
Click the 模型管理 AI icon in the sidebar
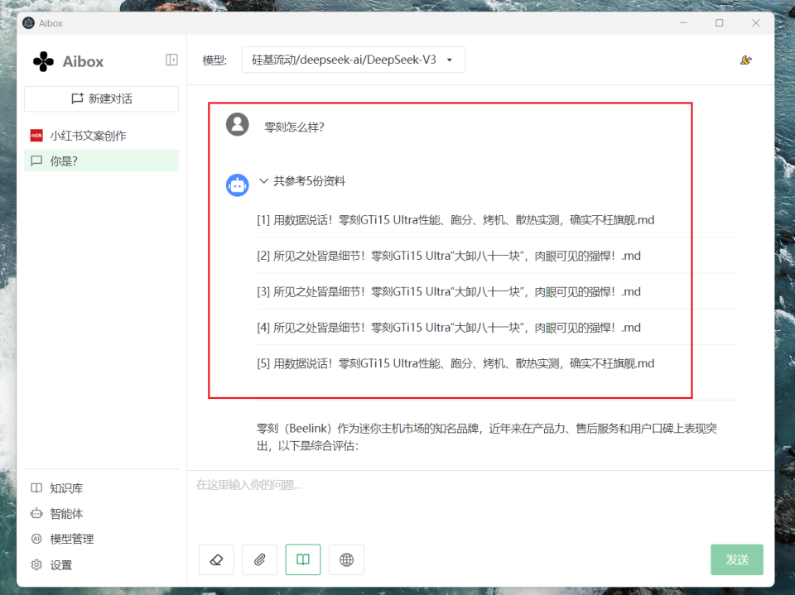[x=36, y=539]
